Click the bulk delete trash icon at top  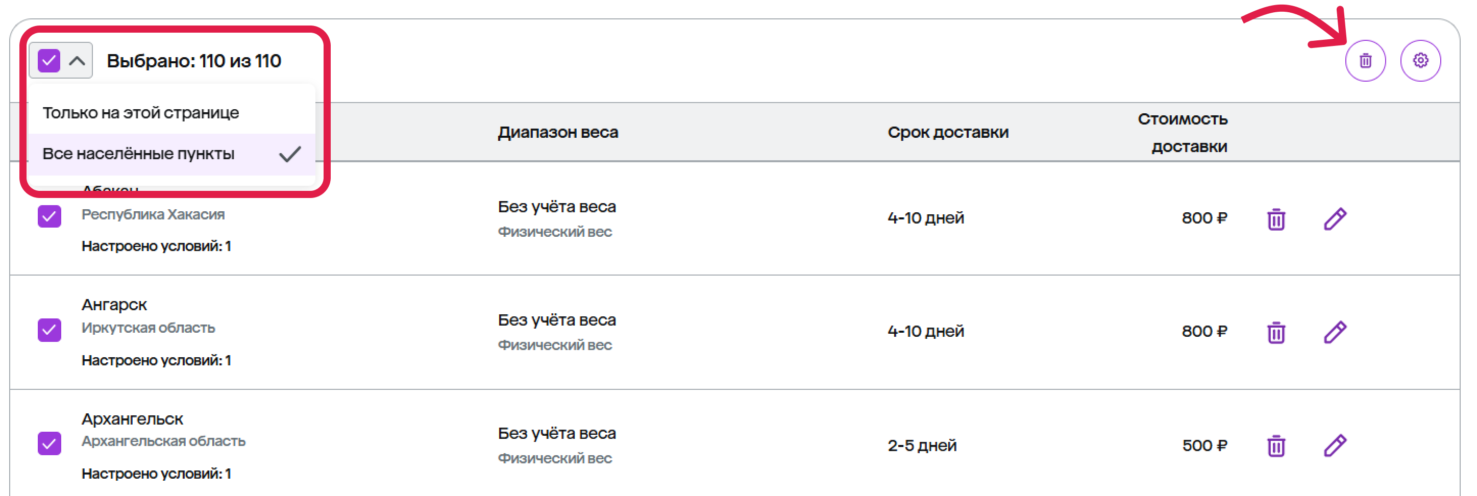(x=1365, y=61)
